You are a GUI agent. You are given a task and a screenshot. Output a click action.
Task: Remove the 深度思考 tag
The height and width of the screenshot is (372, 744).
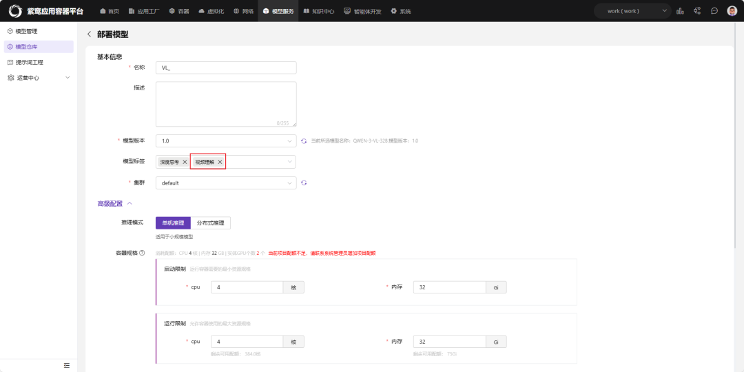[185, 162]
